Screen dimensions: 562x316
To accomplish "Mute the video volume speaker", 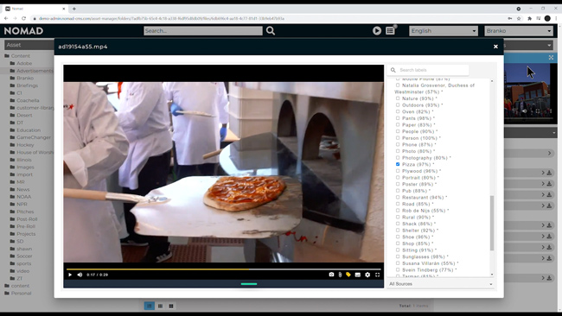I will [80, 275].
